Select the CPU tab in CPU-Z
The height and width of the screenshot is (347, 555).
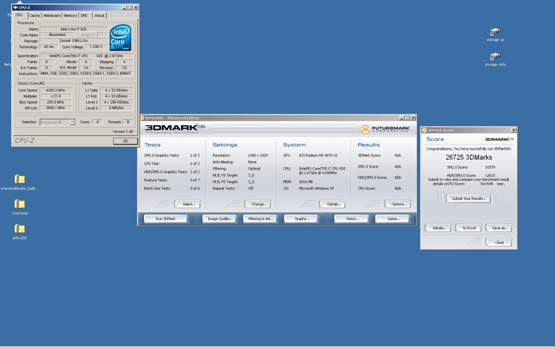click(x=19, y=15)
